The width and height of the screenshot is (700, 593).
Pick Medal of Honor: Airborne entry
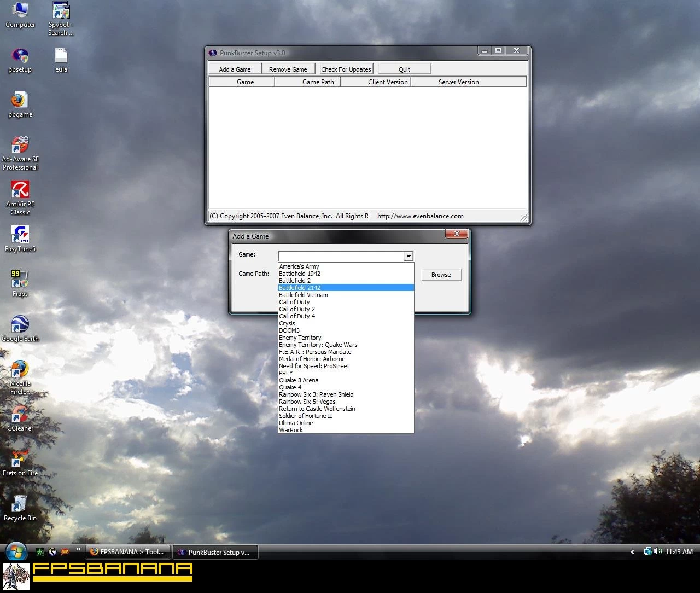coord(346,359)
